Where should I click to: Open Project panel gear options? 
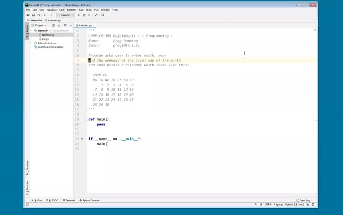coord(65,25)
